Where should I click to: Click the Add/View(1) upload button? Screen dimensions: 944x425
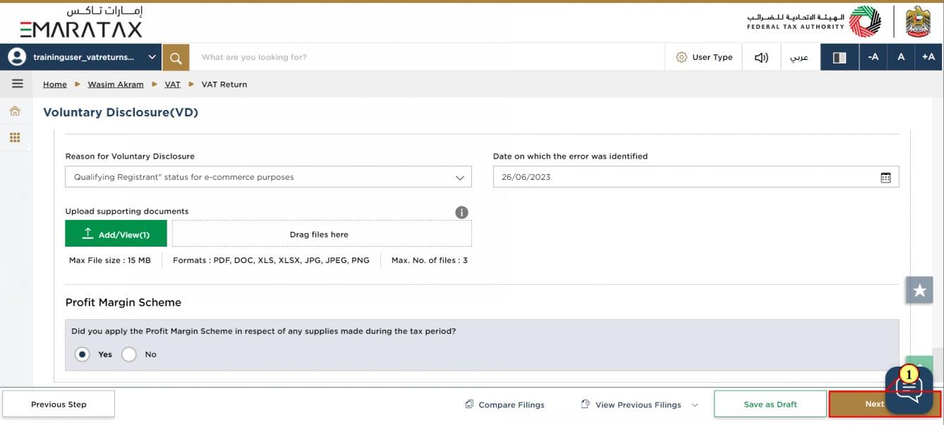pos(116,234)
